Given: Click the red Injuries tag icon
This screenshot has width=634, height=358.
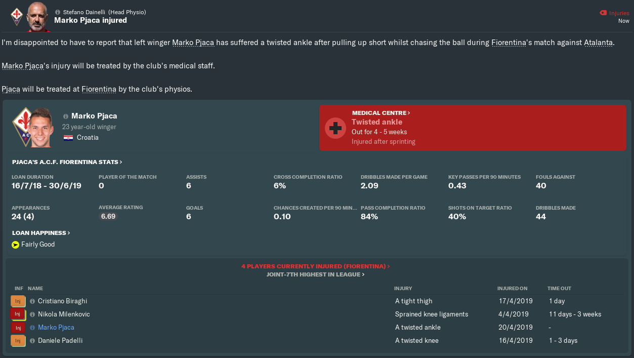Looking at the screenshot, I should (x=603, y=13).
